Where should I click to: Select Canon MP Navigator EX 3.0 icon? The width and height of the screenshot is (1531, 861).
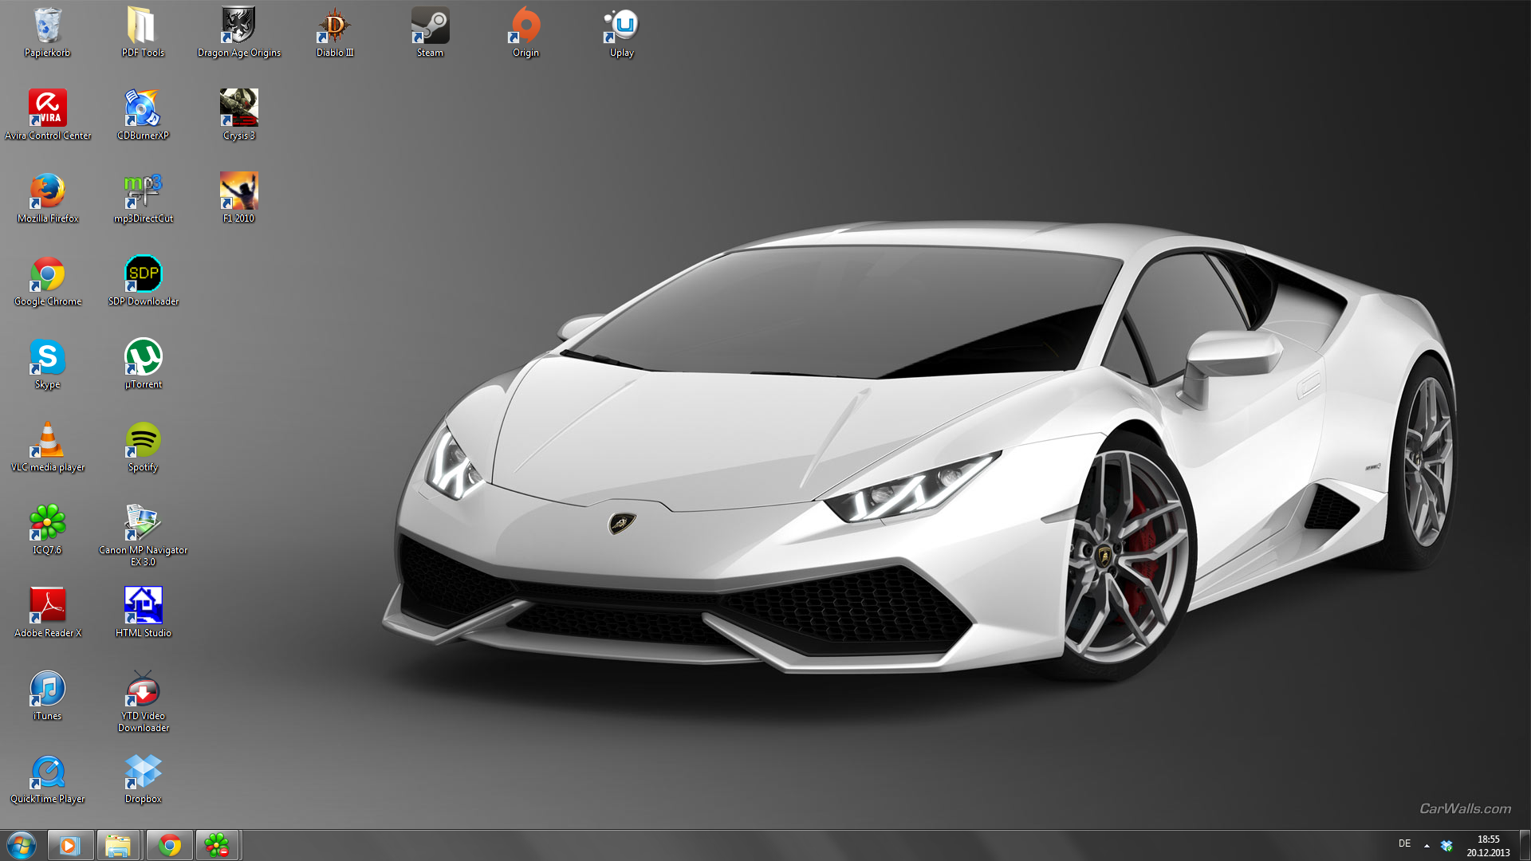[143, 536]
